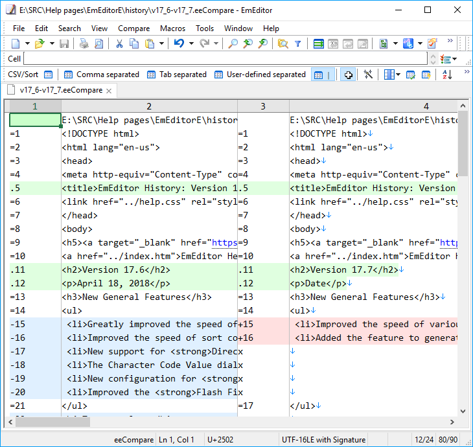Open the Redo history dropdown
473x447 pixels.
click(216, 43)
